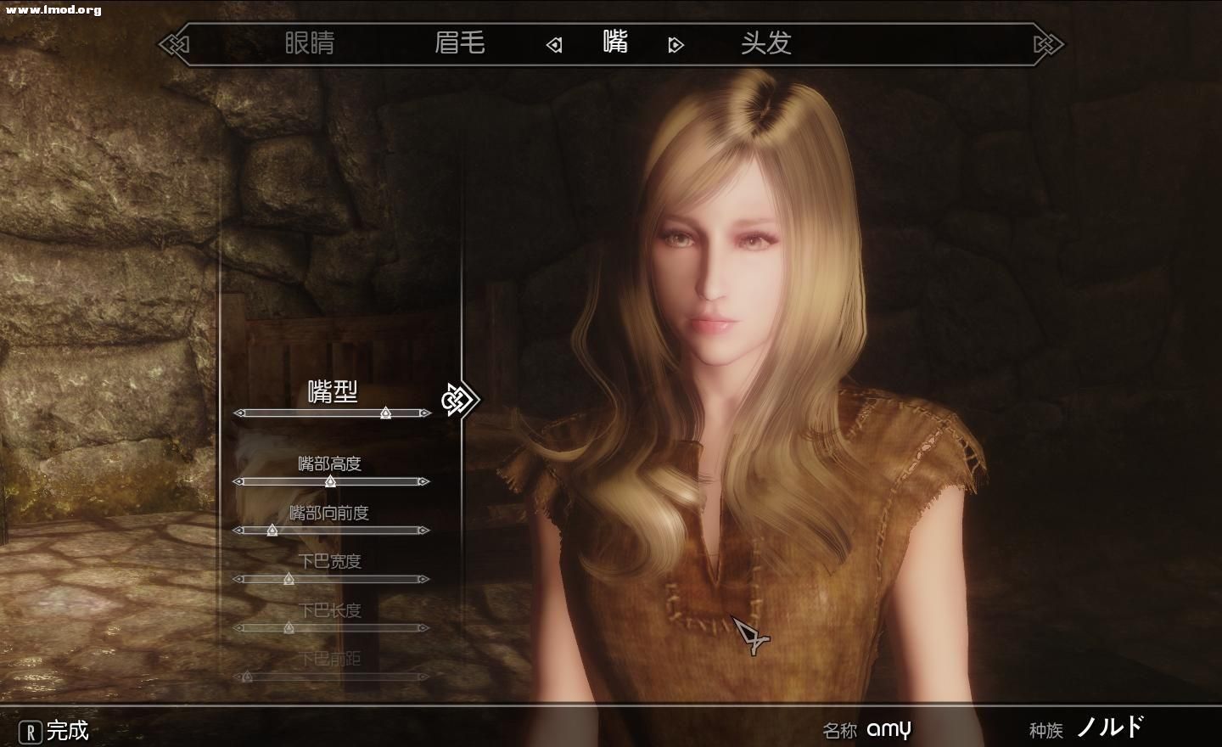Click the right end arrow of the 嘴部高度 slider
Screen dimensions: 1222x747
point(423,482)
